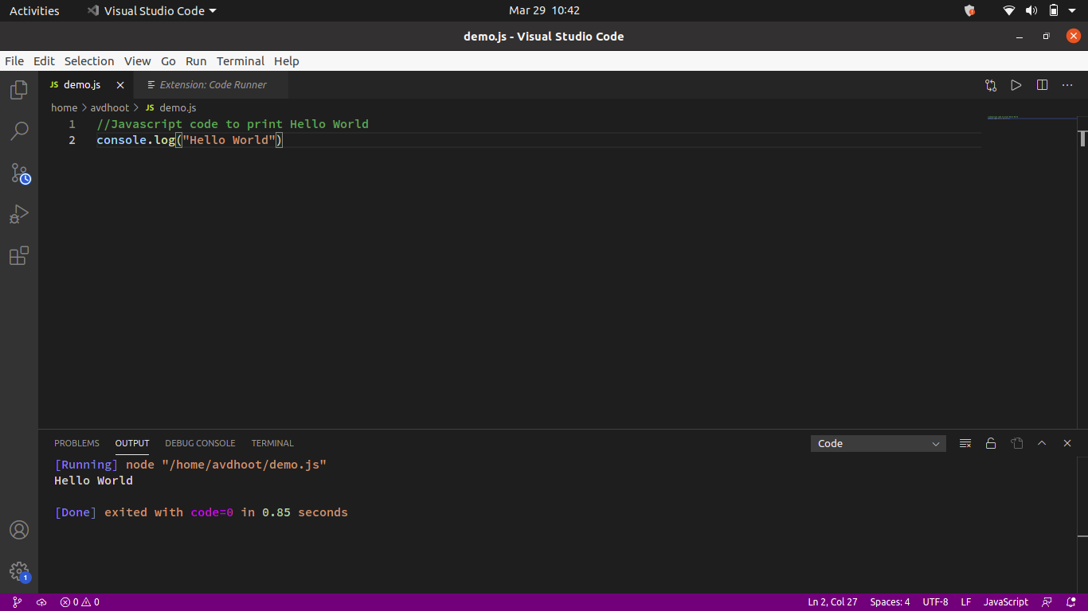The height and width of the screenshot is (611, 1088).
Task: Open the Run menu
Action: pyautogui.click(x=195, y=61)
